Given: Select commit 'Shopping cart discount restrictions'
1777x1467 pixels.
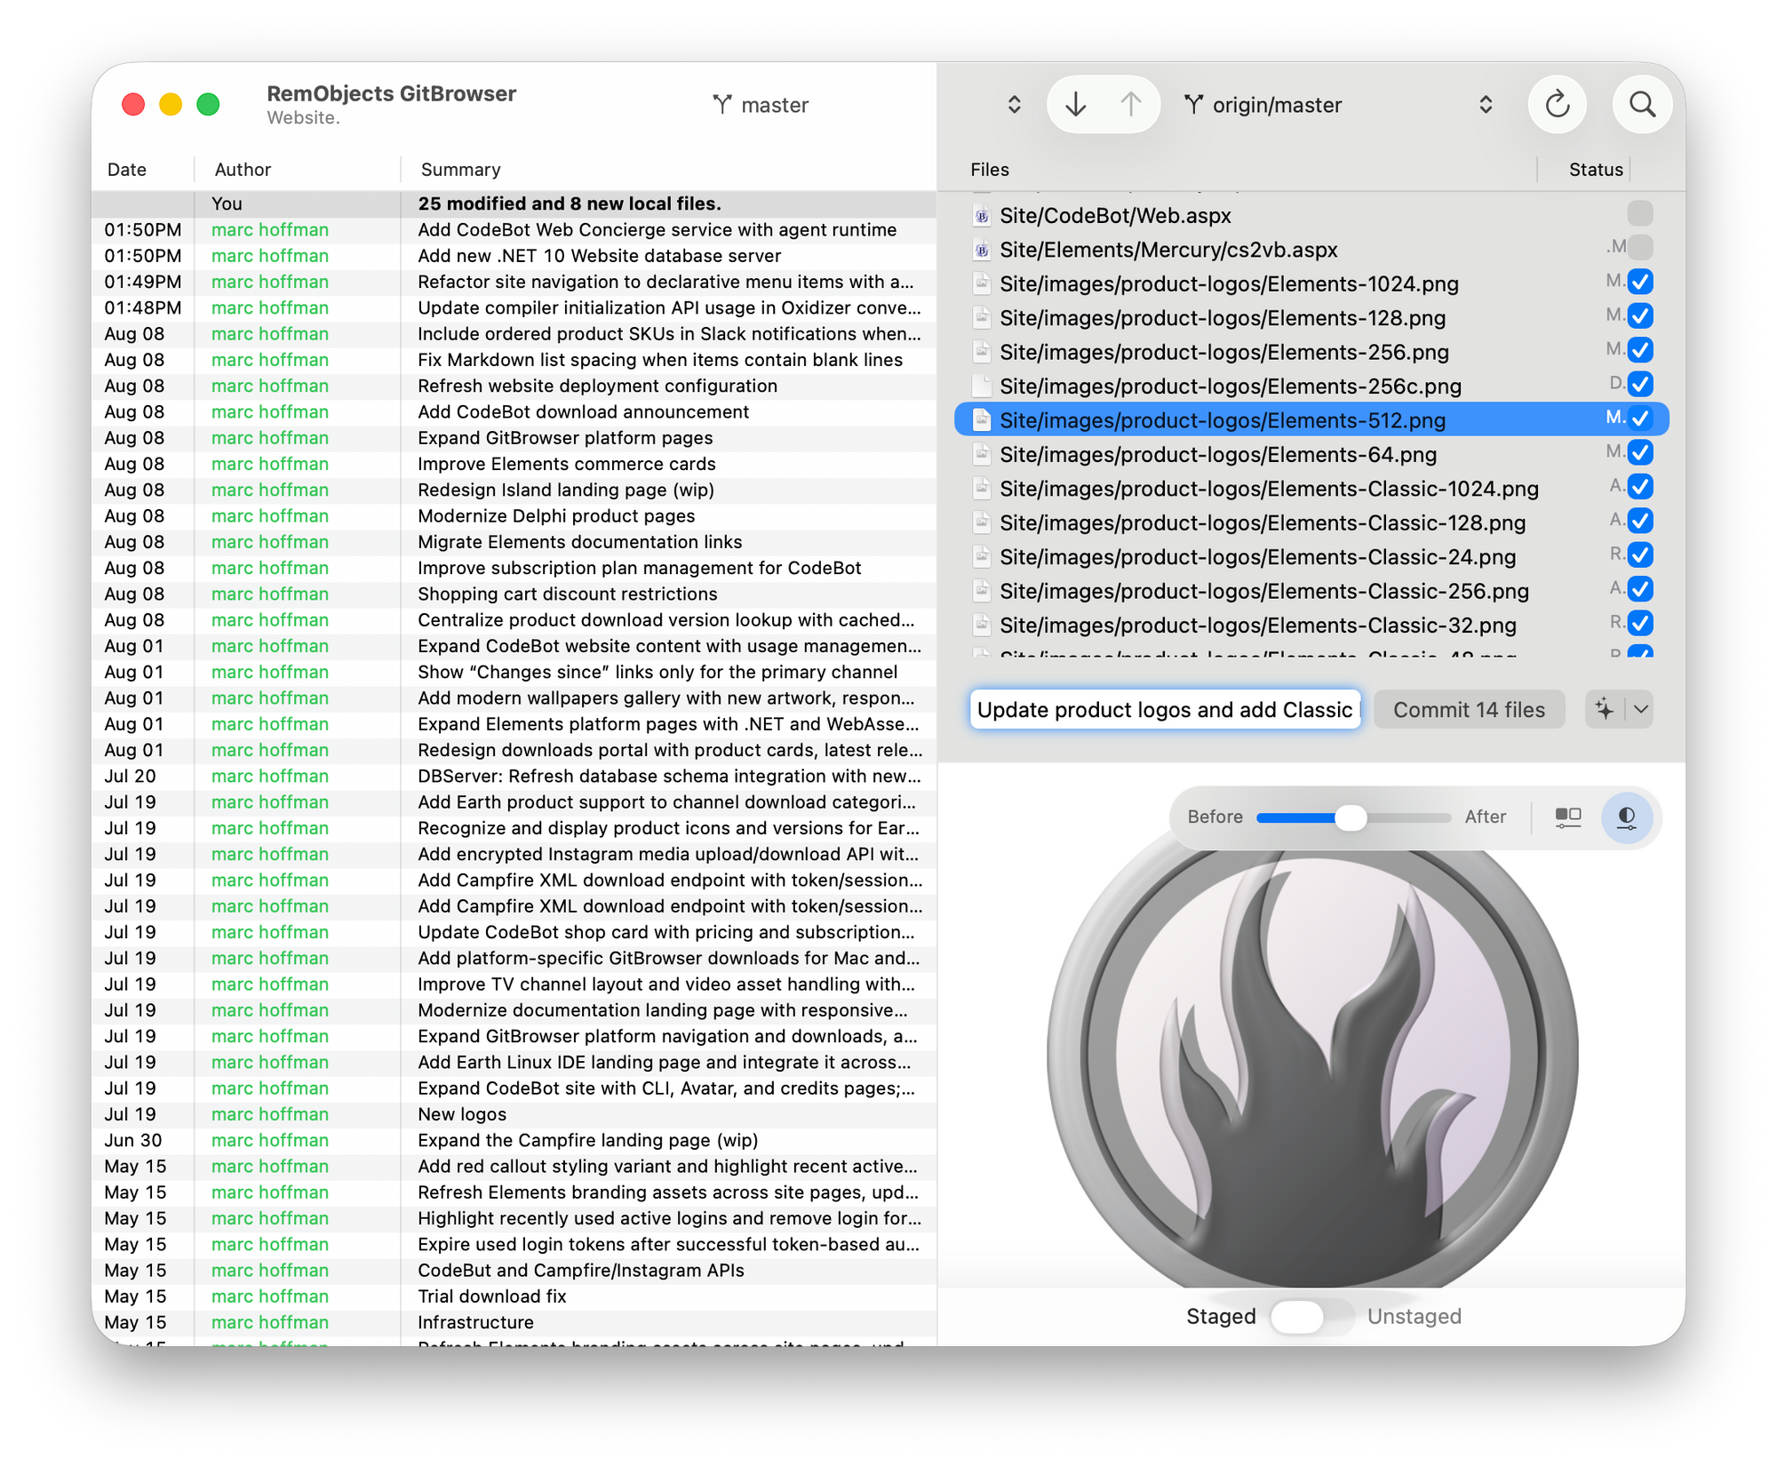Looking at the screenshot, I should tap(514, 594).
